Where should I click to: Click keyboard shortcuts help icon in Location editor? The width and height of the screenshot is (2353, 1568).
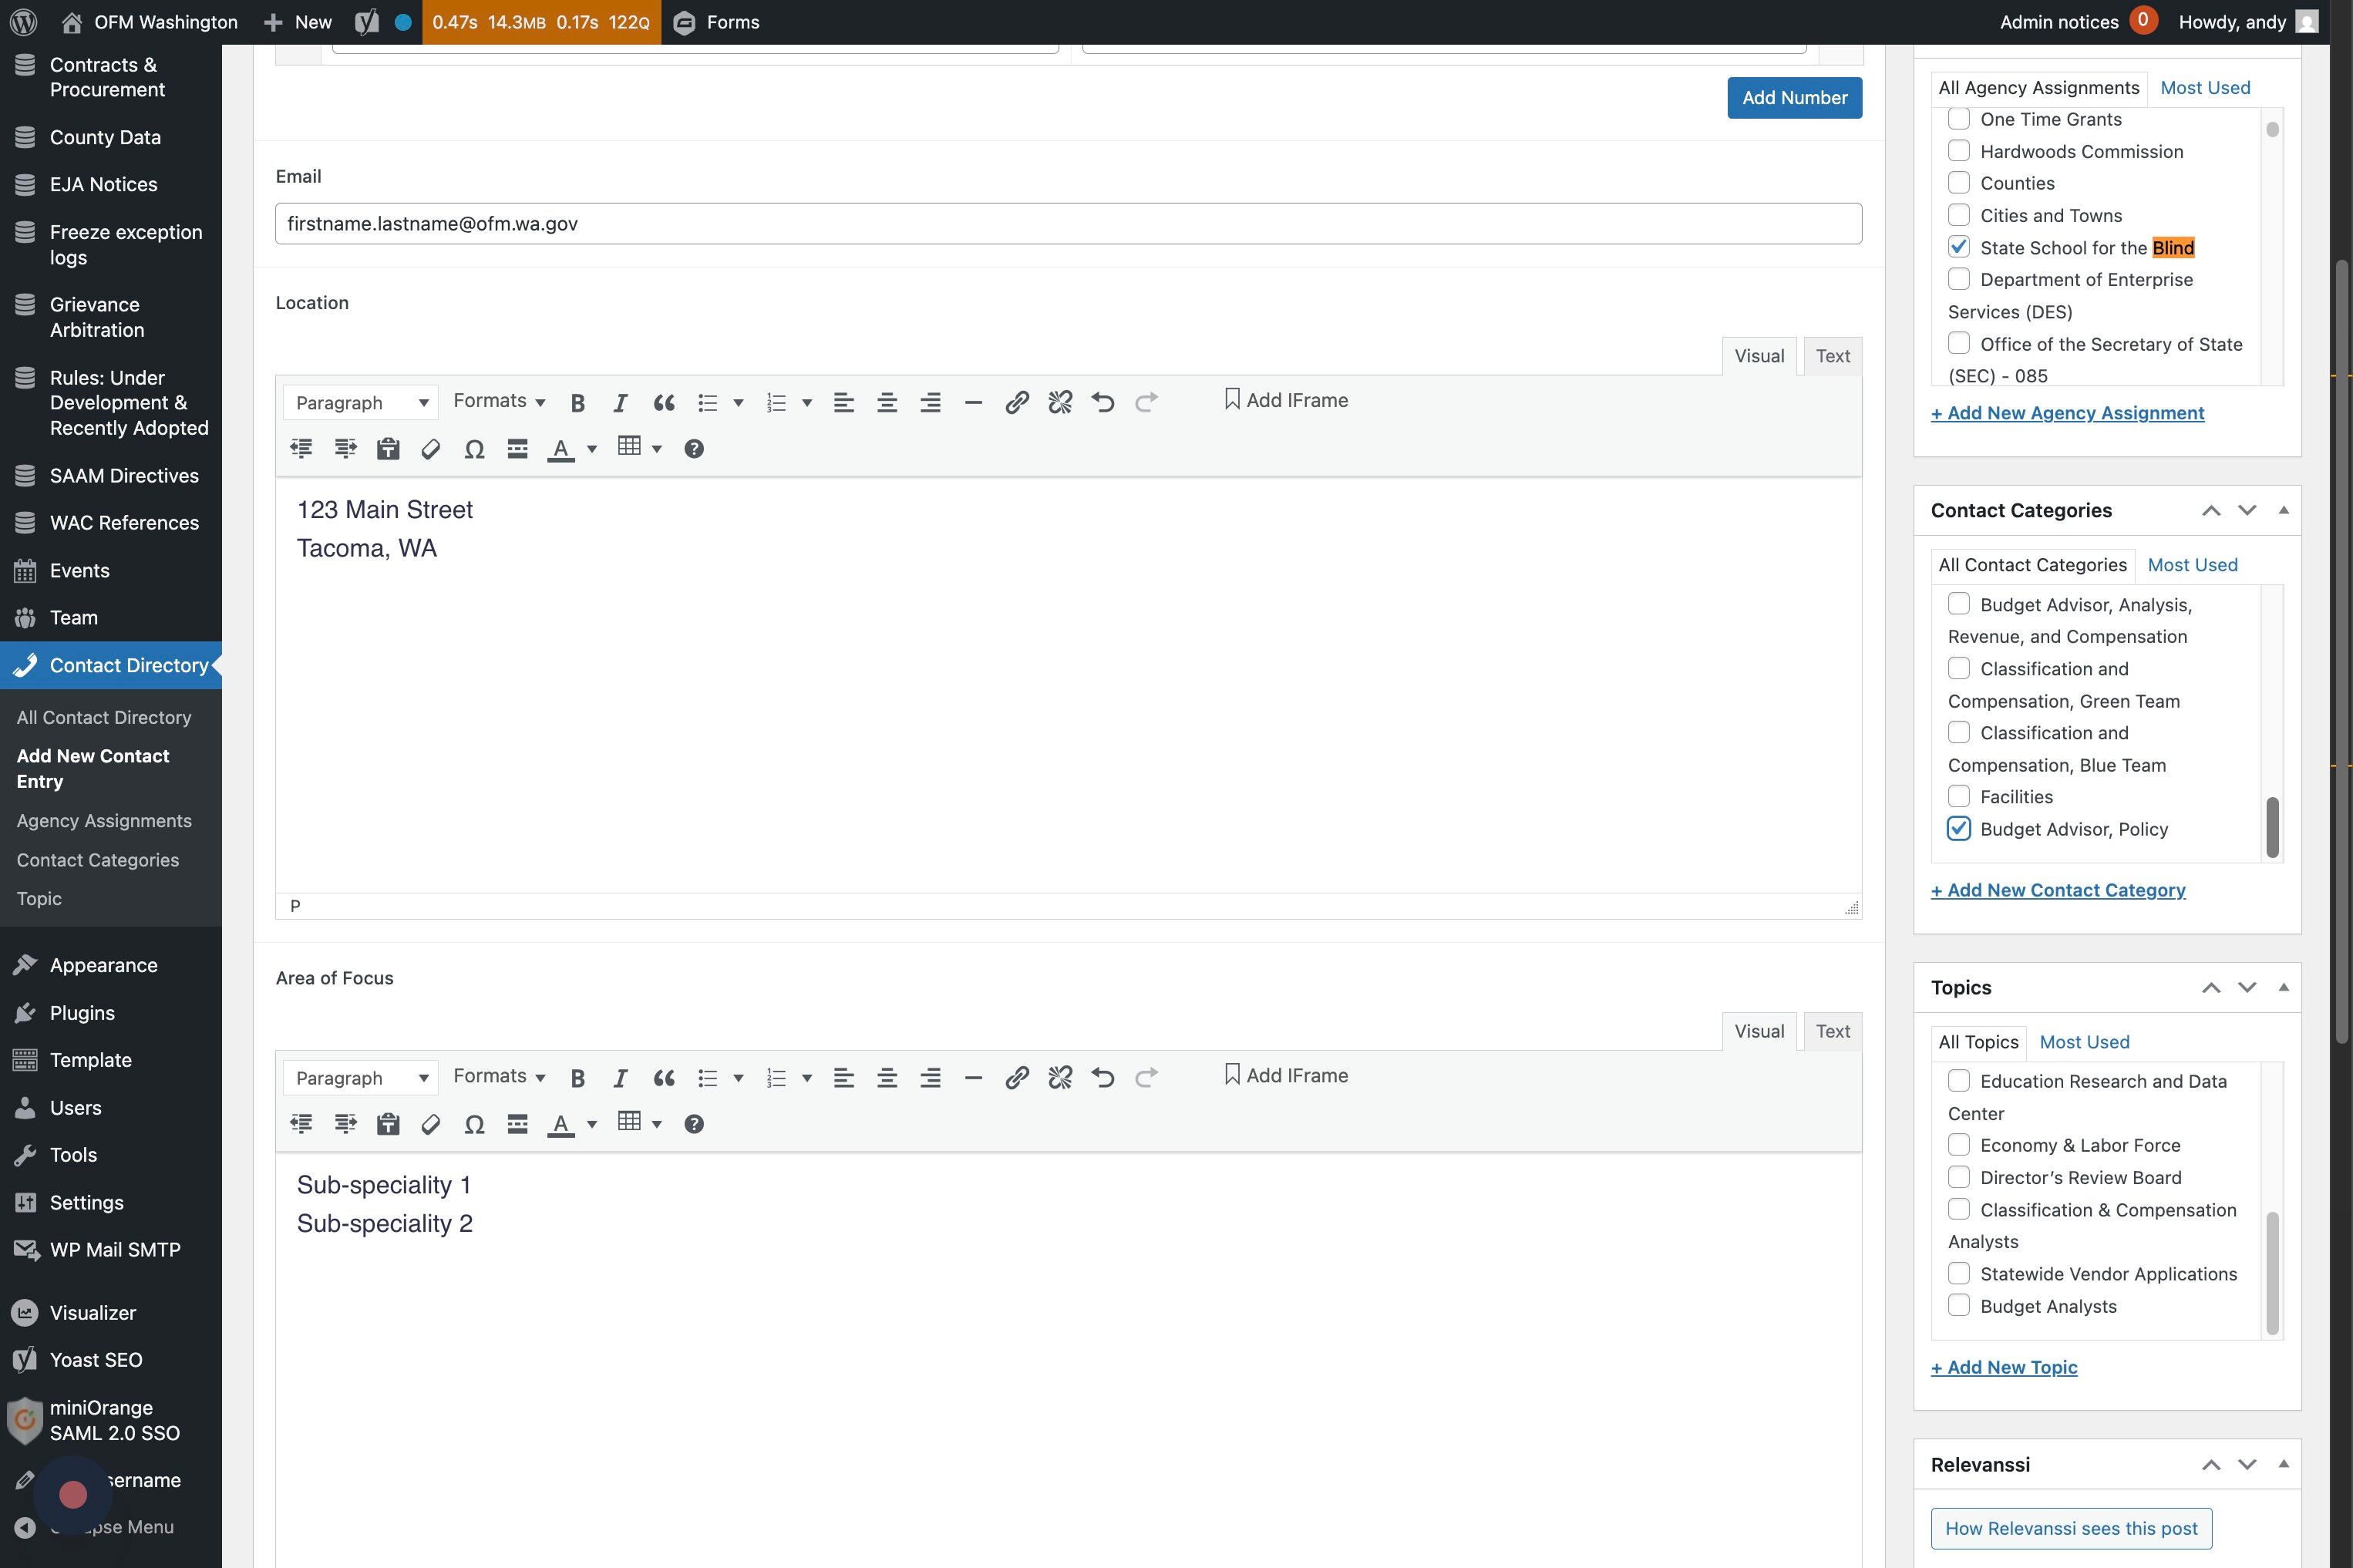pyautogui.click(x=693, y=449)
